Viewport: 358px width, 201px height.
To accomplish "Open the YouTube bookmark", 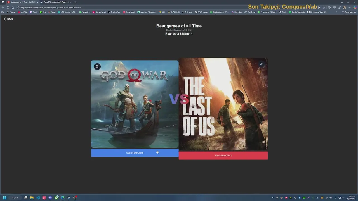I will [23, 12].
